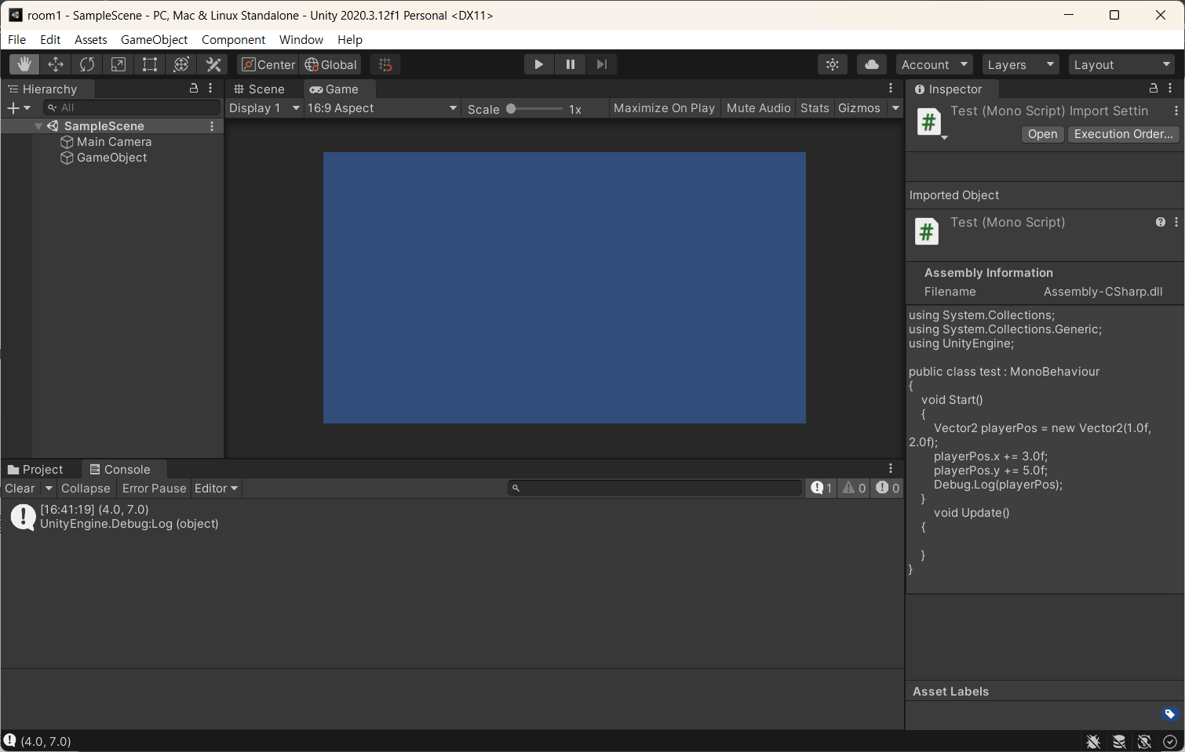Viewport: 1185px width, 752px height.
Task: Click the Console Clear button
Action: (x=20, y=489)
